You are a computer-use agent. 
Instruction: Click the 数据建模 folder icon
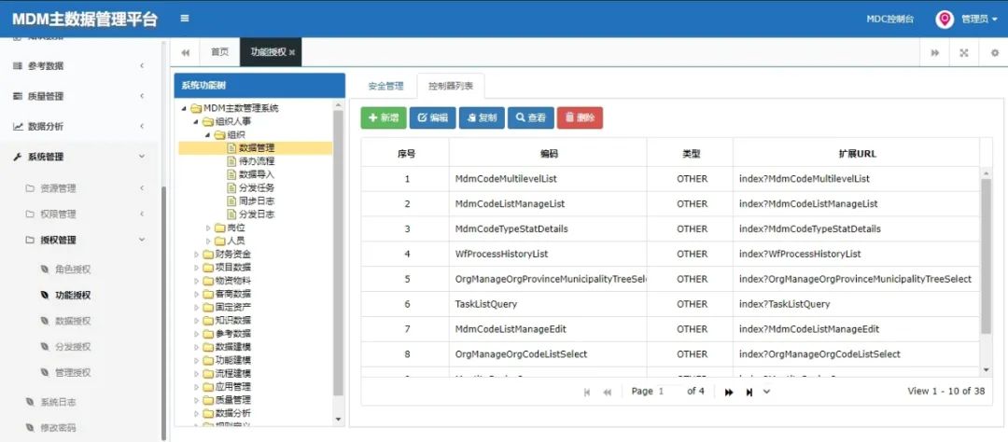point(207,347)
